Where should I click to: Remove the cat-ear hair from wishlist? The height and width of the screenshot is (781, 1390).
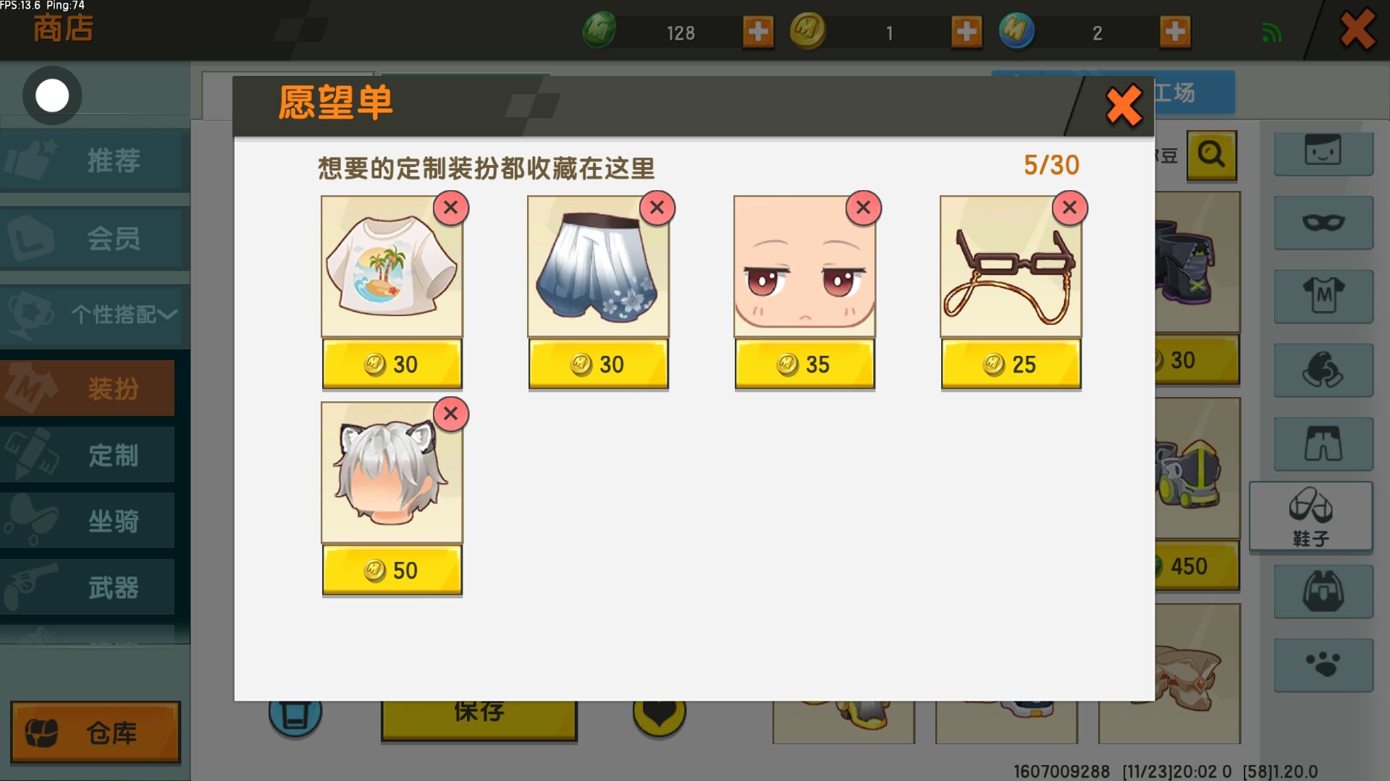(x=450, y=414)
